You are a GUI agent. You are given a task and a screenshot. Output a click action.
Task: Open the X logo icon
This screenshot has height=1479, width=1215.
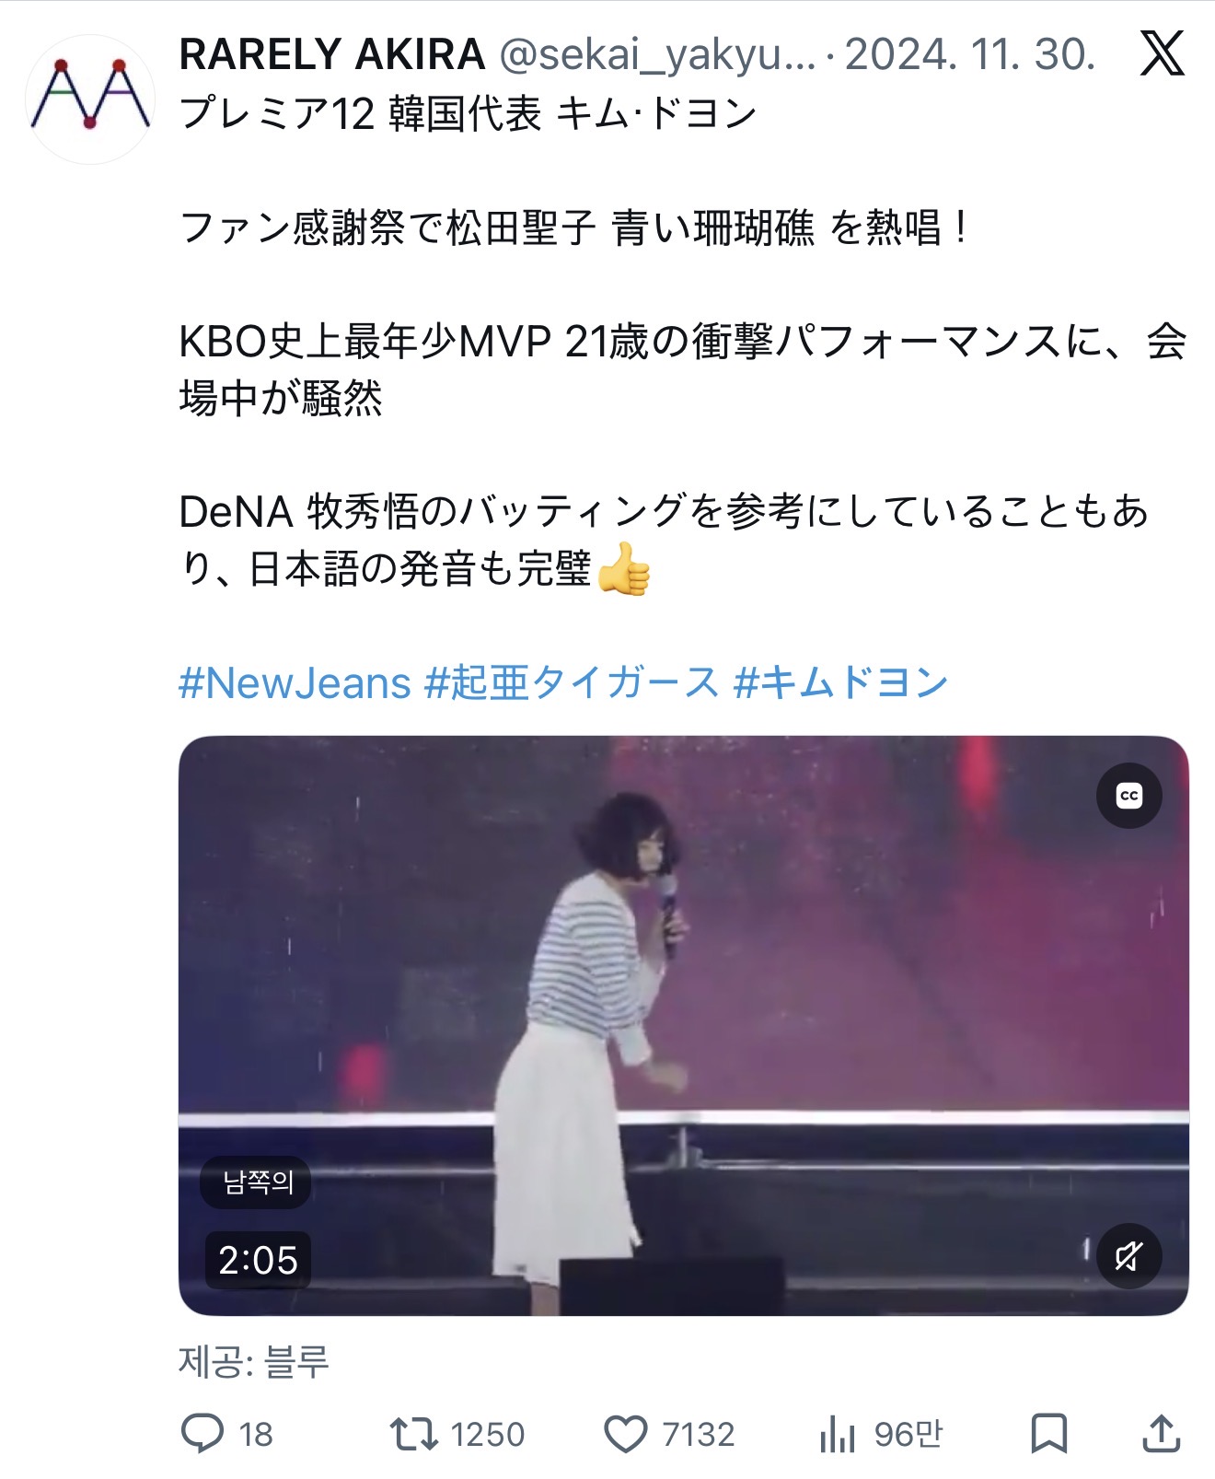(1162, 53)
